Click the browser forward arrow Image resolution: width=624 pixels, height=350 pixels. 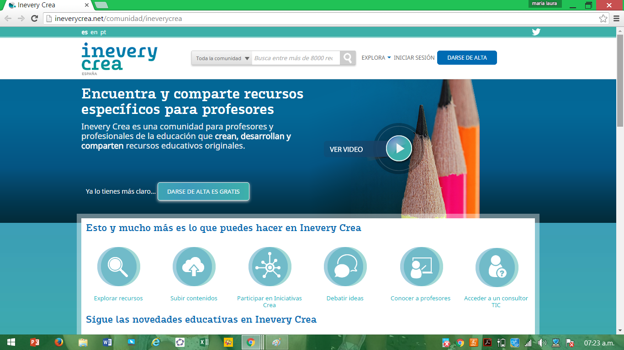point(21,18)
